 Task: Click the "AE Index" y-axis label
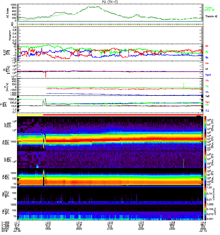8,13
